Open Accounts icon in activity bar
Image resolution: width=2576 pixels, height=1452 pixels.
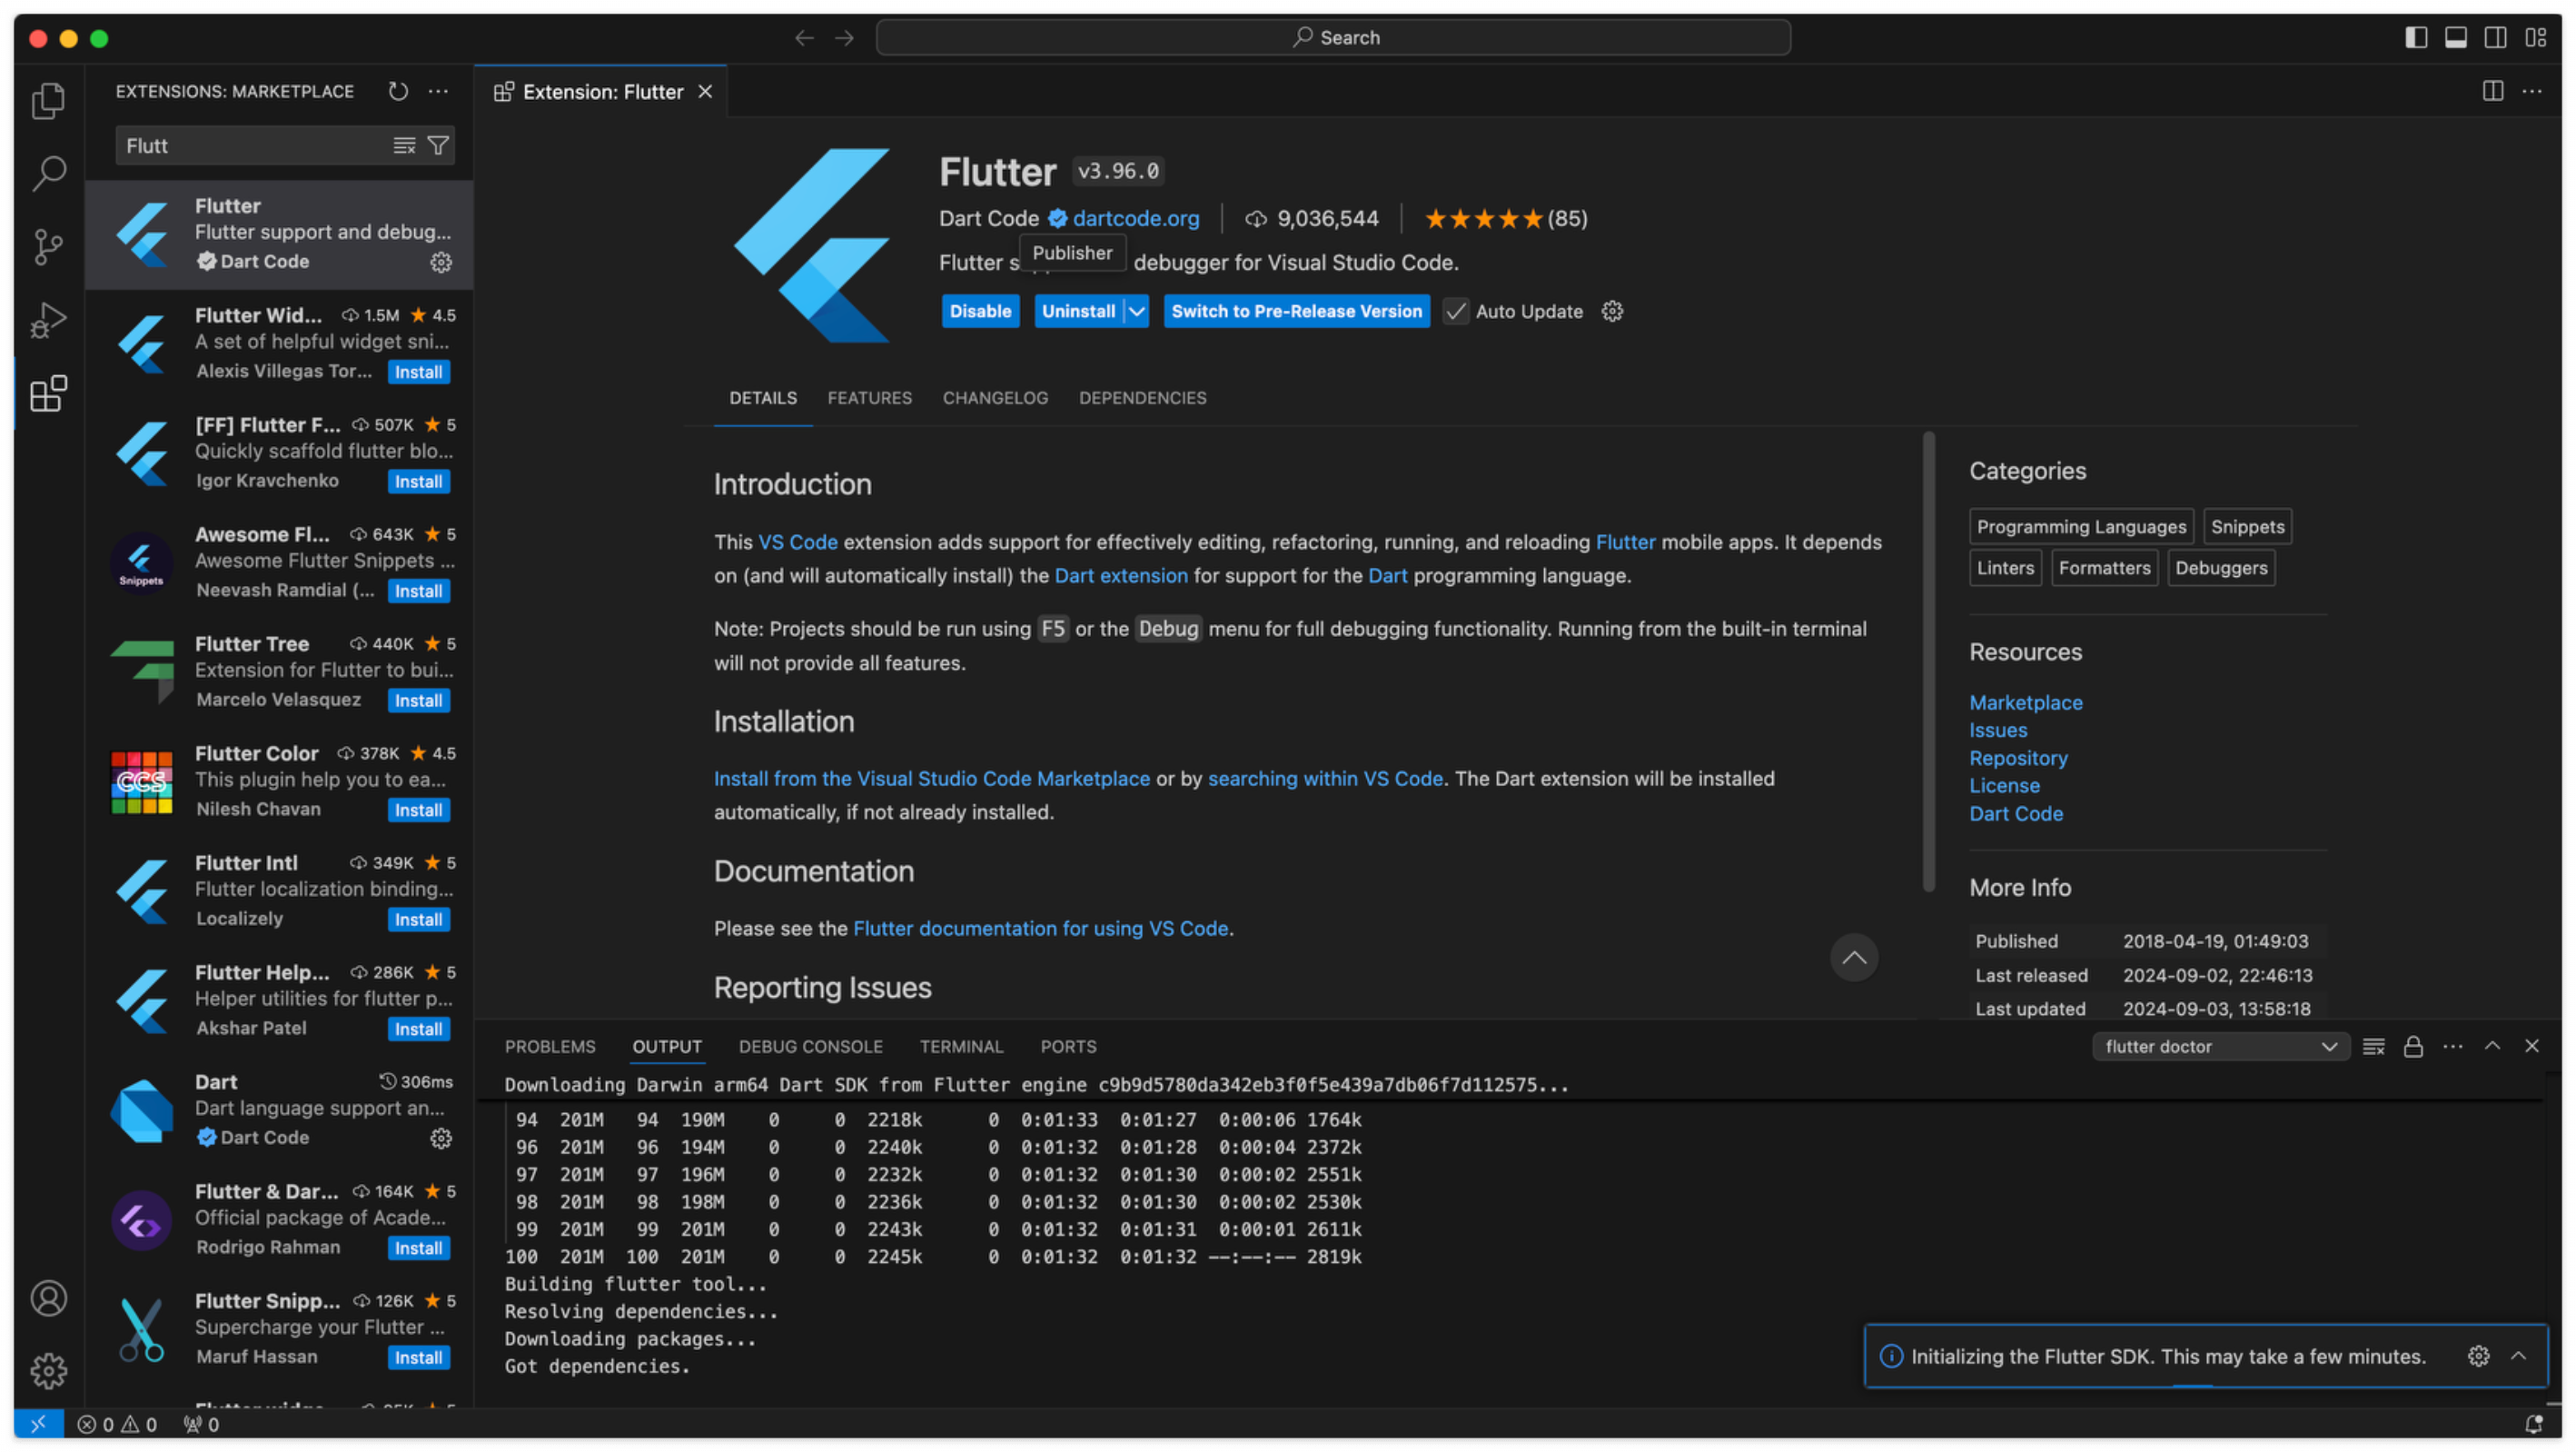tap(48, 1298)
